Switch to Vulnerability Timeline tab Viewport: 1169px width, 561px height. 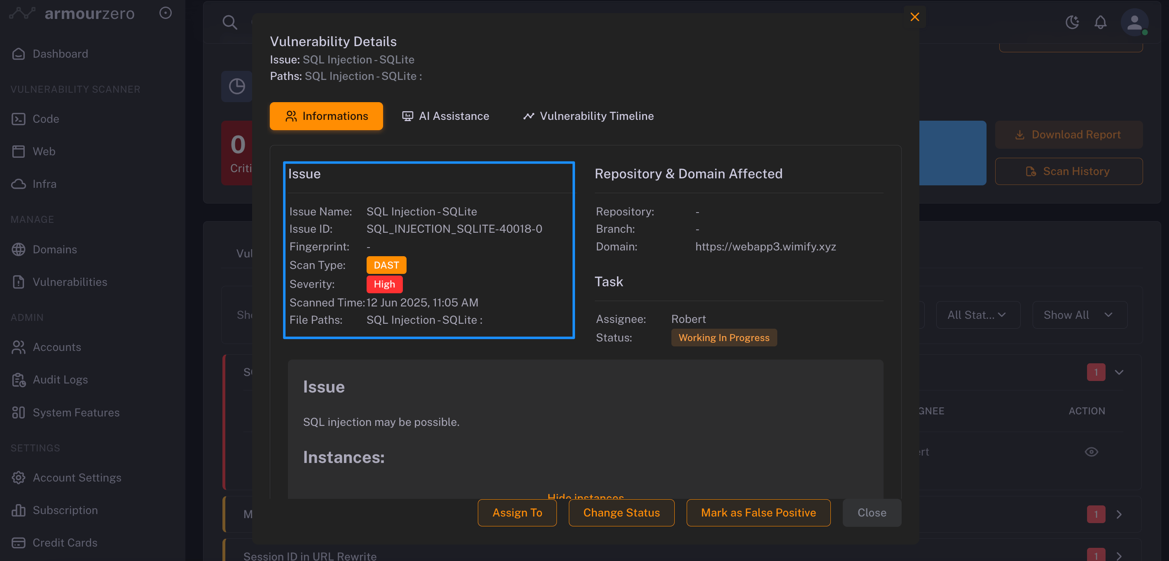click(588, 116)
